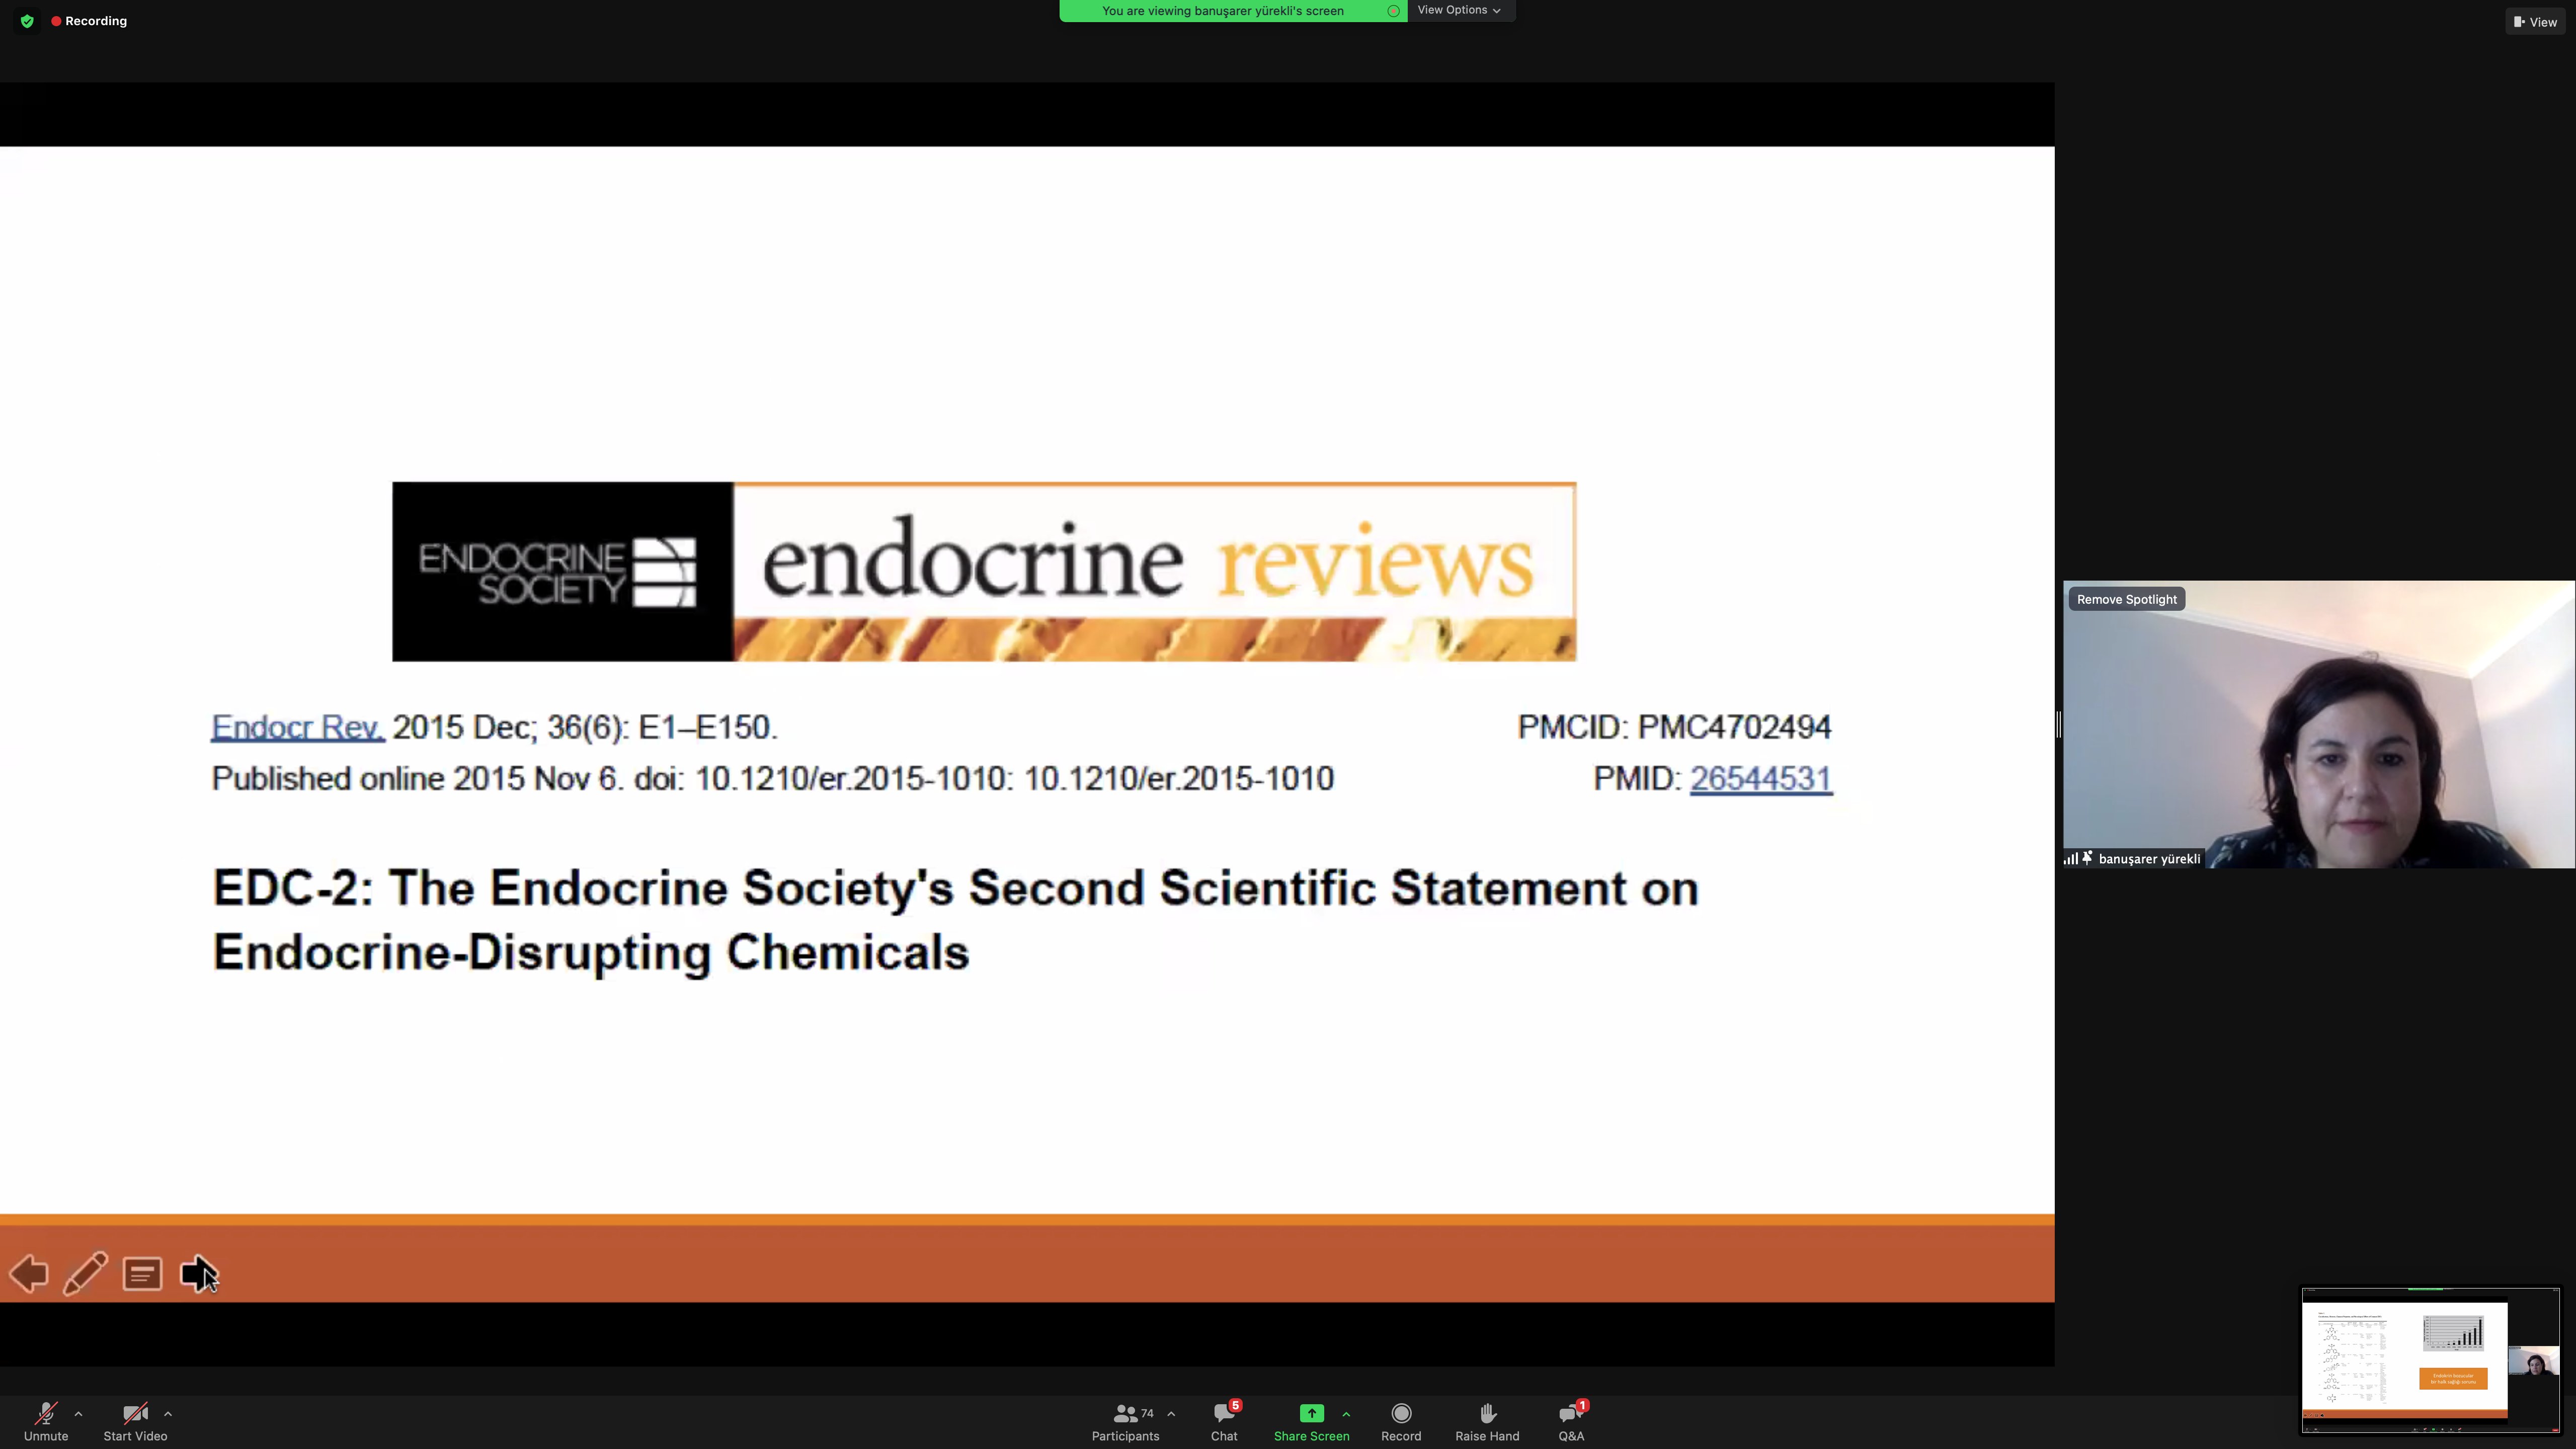Viewport: 2576px width, 1449px height.
Task: Start recording with Record button
Action: (1401, 1422)
